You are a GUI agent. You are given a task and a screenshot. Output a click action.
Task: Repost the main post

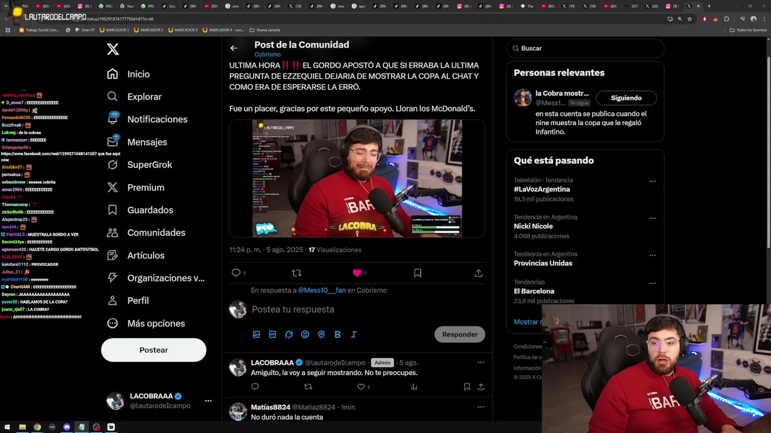[296, 273]
